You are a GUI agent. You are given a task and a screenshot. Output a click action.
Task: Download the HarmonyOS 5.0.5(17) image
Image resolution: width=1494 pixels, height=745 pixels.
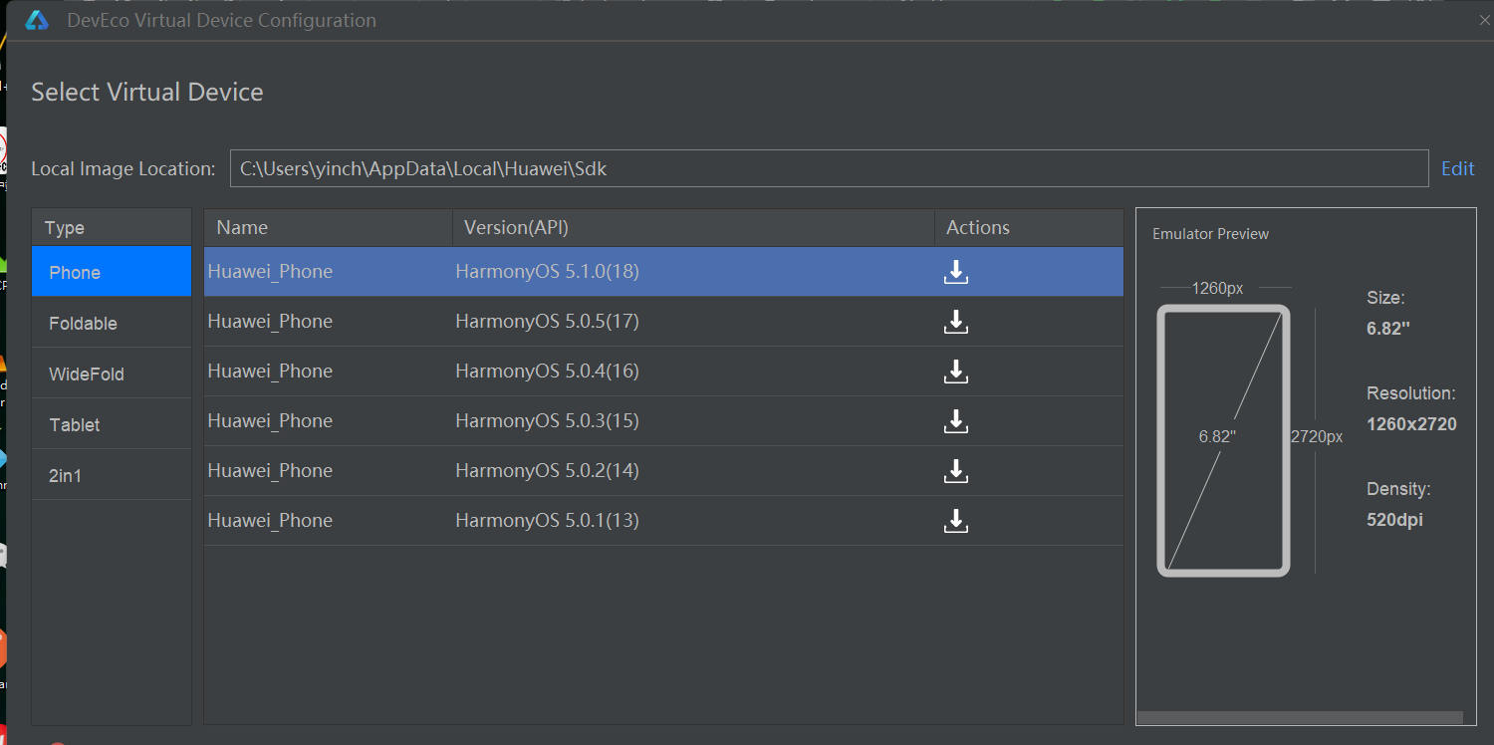956,322
